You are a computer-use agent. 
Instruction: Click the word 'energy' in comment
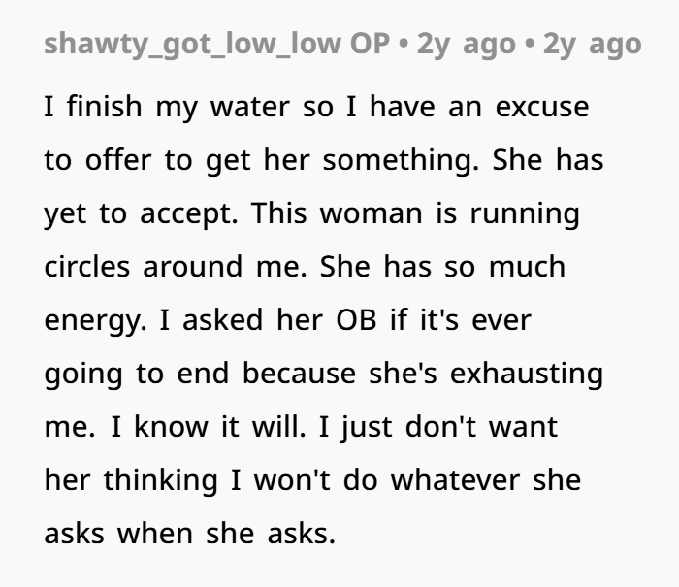click(x=95, y=321)
